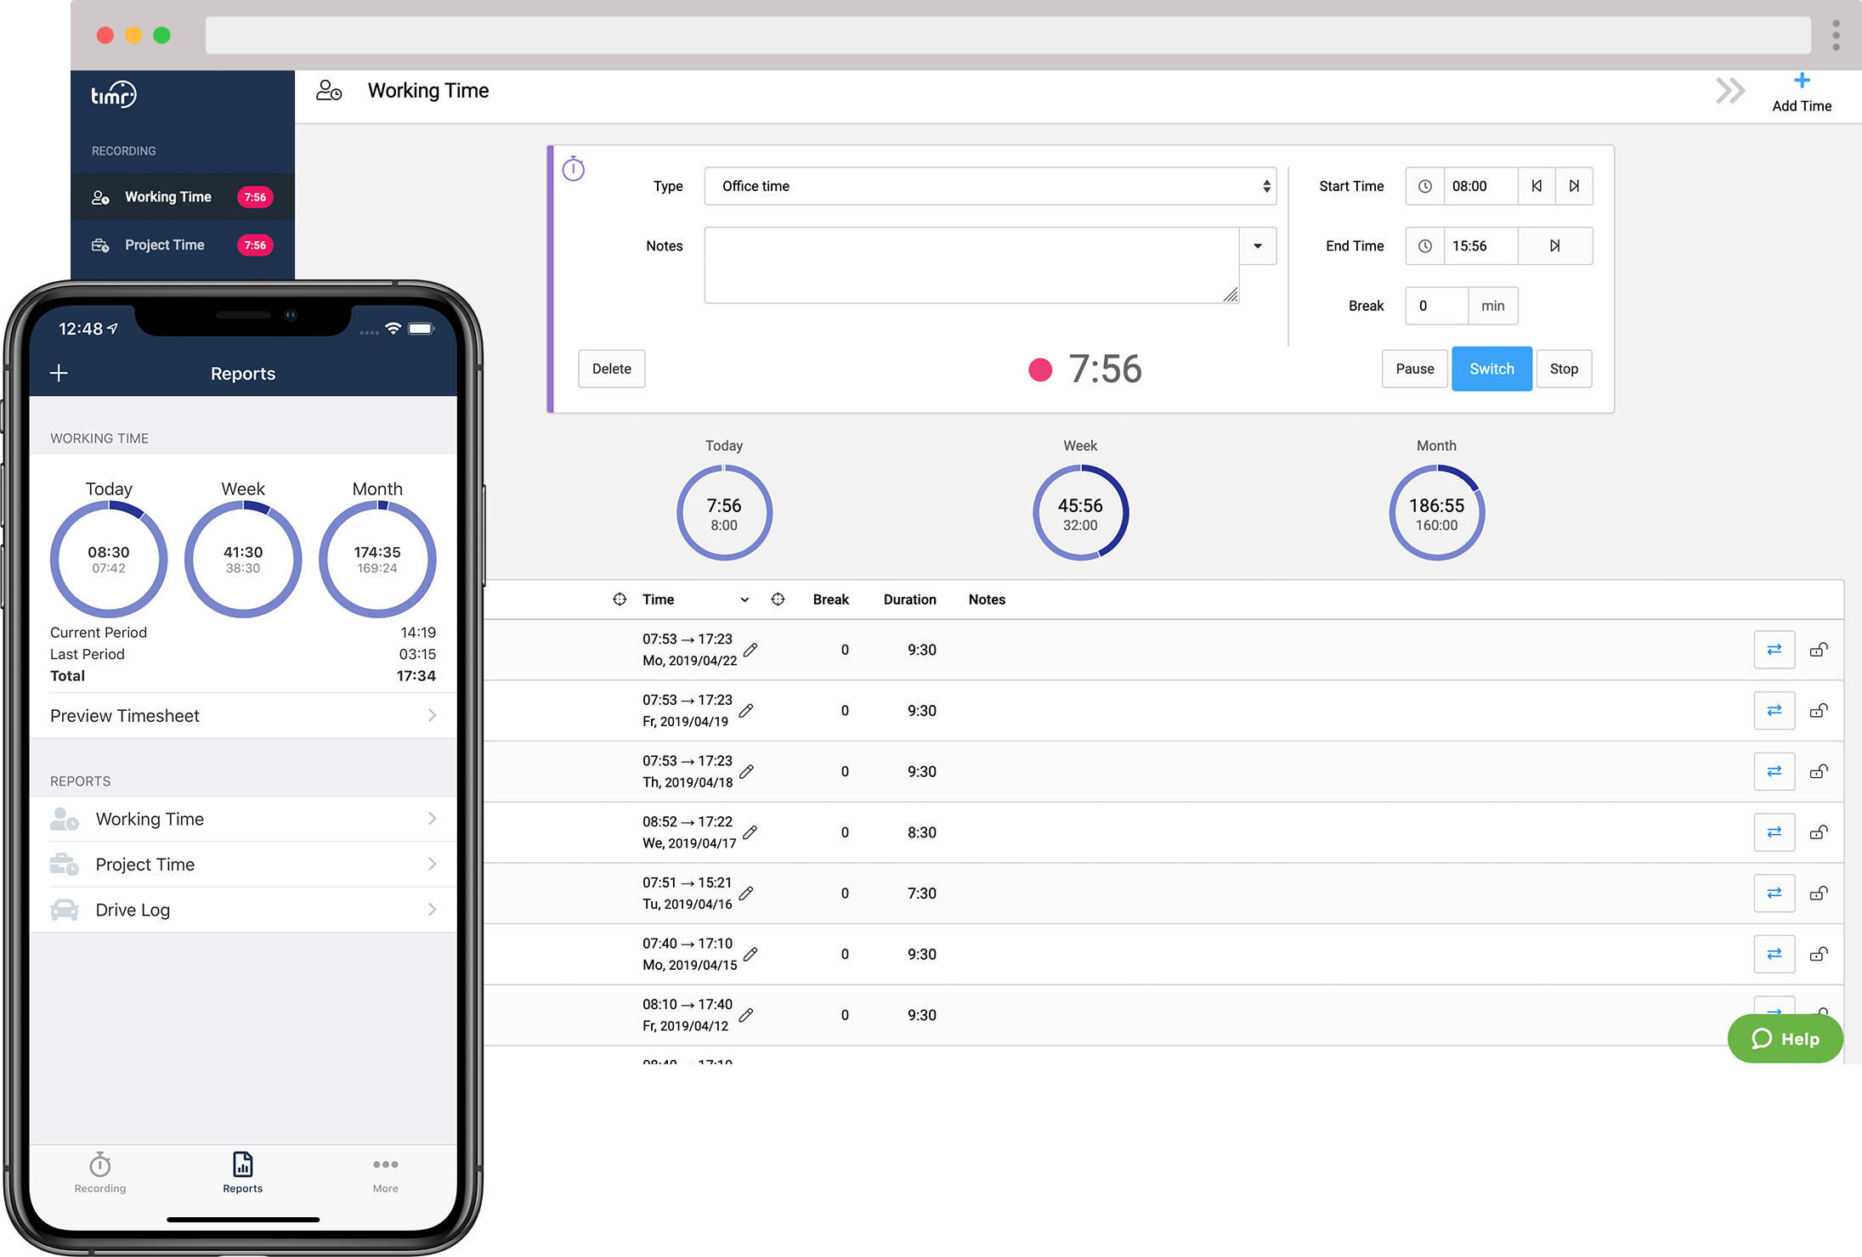Edit the Tu, 2019/04/16 entry pencil icon

(746, 893)
